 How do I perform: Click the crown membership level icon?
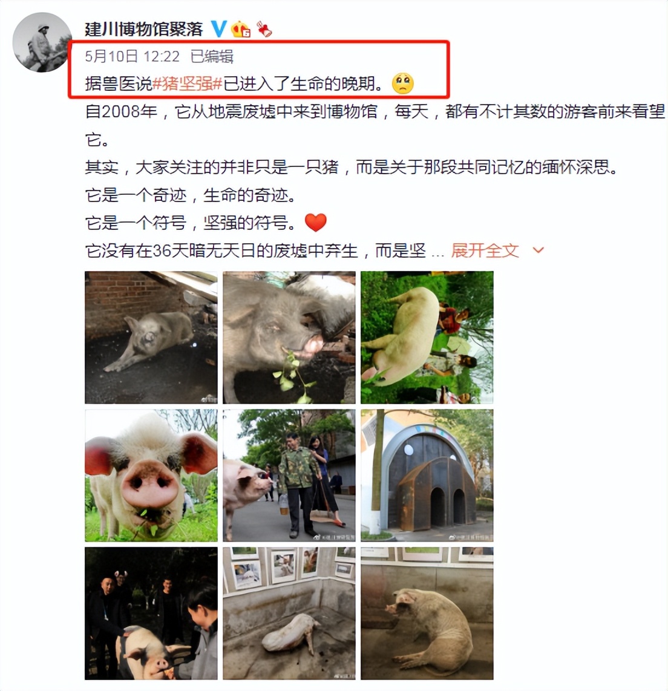point(241,29)
